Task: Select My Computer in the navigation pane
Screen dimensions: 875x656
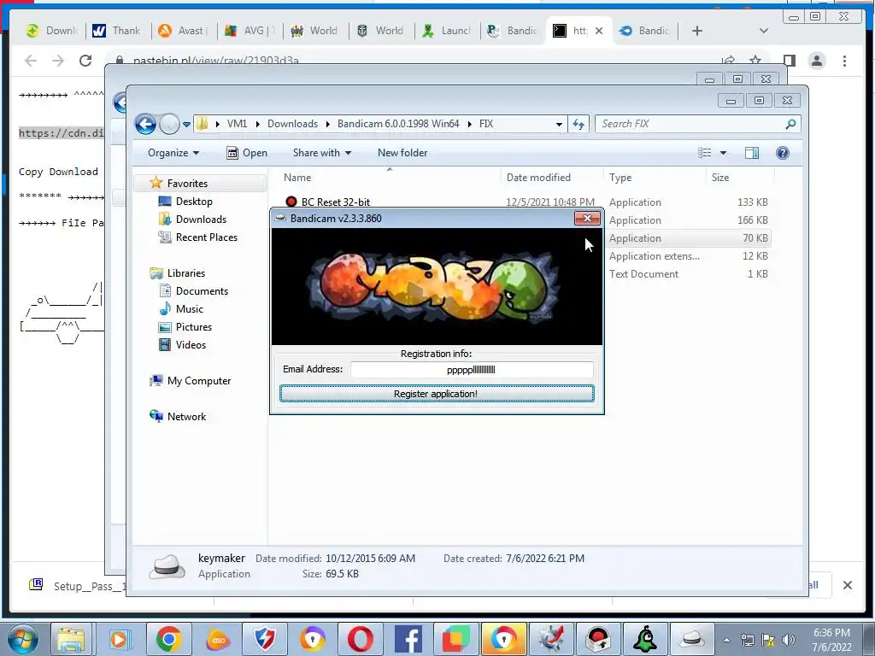Action: [198, 381]
